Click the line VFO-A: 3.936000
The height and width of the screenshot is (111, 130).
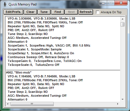click(x=42, y=18)
